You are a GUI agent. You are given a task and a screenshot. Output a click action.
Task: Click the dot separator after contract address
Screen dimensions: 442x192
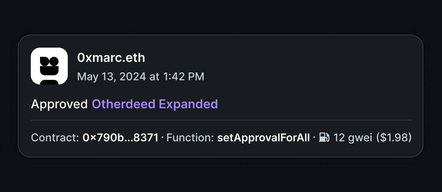coord(162,138)
